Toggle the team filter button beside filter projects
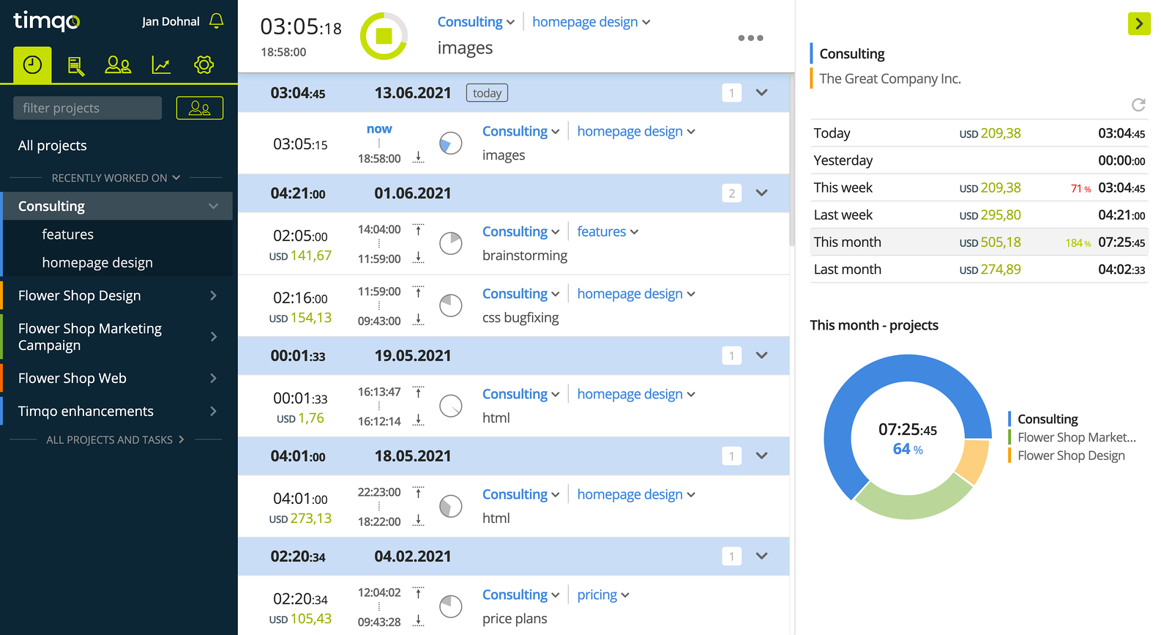This screenshot has width=1161, height=635. click(200, 108)
